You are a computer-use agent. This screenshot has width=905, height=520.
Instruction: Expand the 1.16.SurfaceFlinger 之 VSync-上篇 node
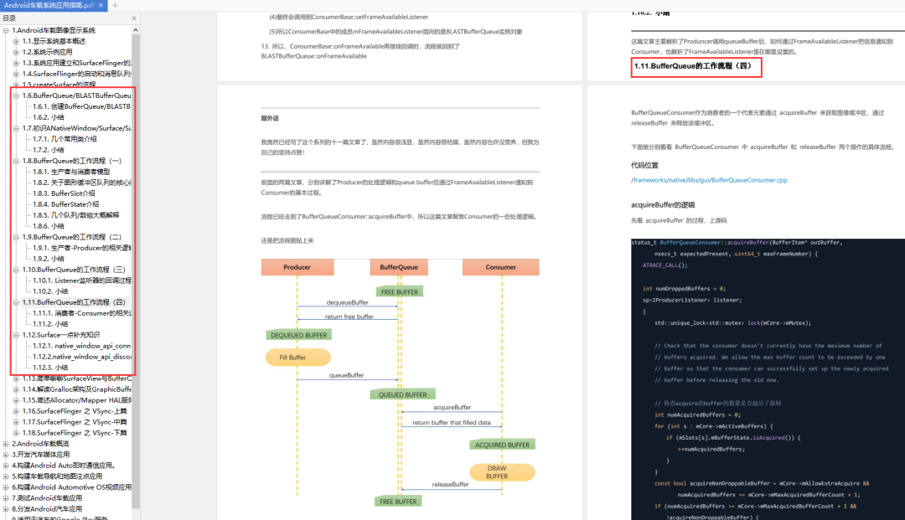pos(16,411)
